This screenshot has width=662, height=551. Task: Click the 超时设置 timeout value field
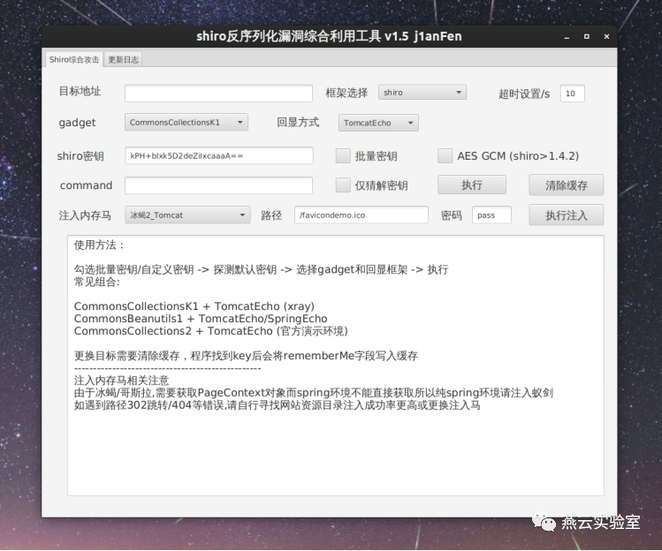[573, 94]
